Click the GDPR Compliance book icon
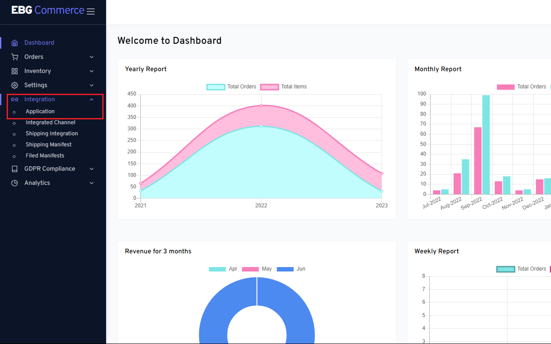 tap(15, 169)
